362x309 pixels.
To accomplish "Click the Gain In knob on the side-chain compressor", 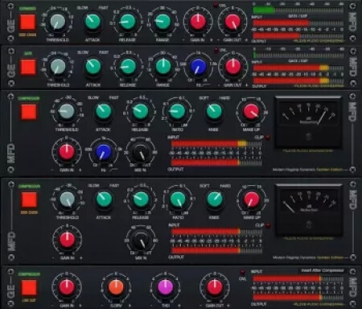I will (x=67, y=240).
